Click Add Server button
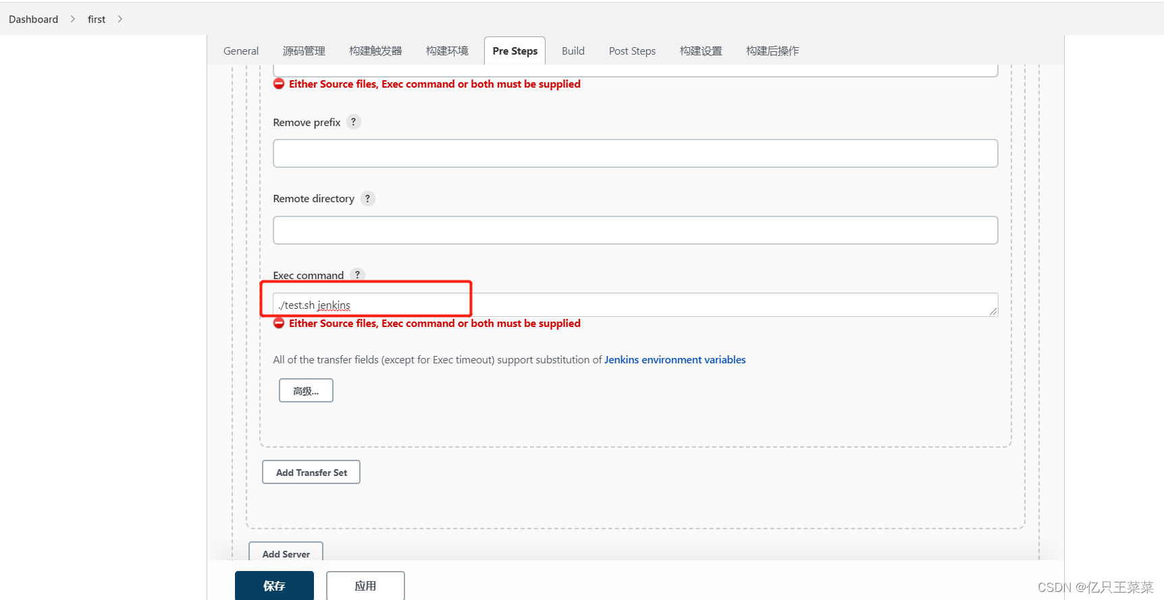This screenshot has width=1164, height=600. pos(286,553)
